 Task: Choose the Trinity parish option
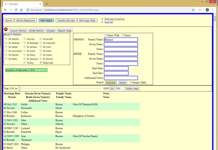coord(24,62)
